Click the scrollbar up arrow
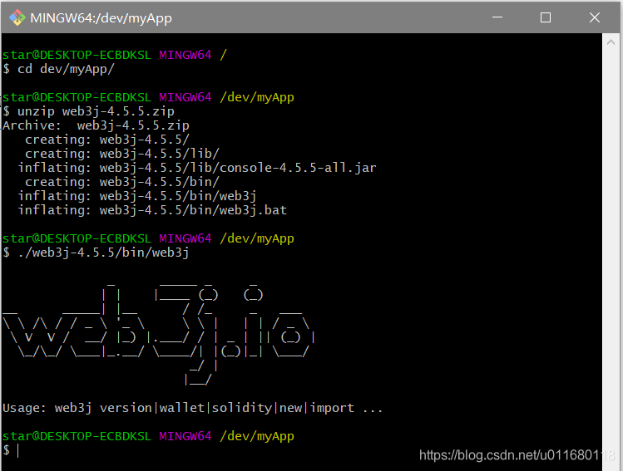This screenshot has height=471, width=623. 611,42
